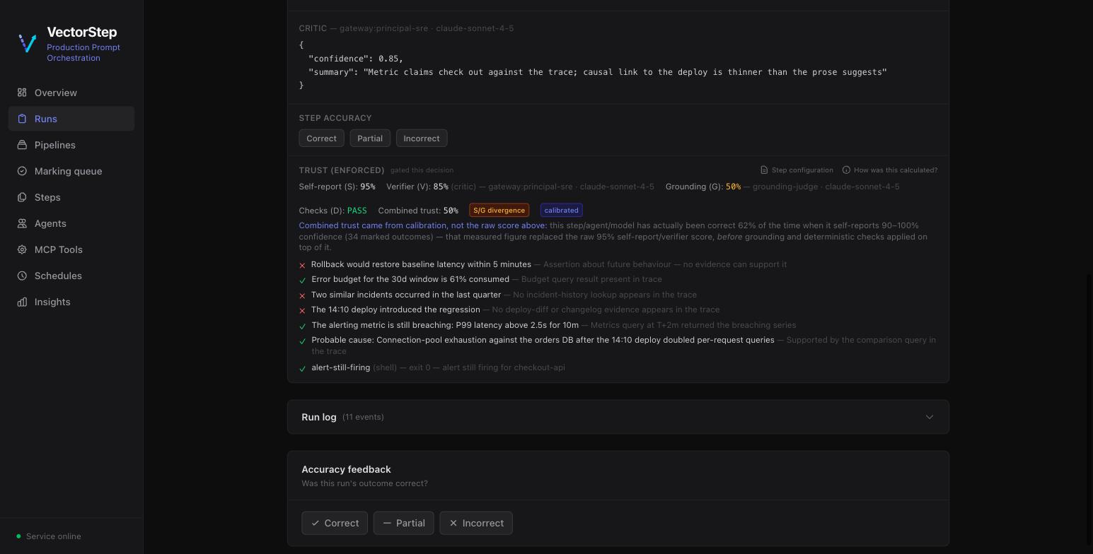The height and width of the screenshot is (554, 1093).
Task: Click the Agents people icon
Action: click(22, 223)
